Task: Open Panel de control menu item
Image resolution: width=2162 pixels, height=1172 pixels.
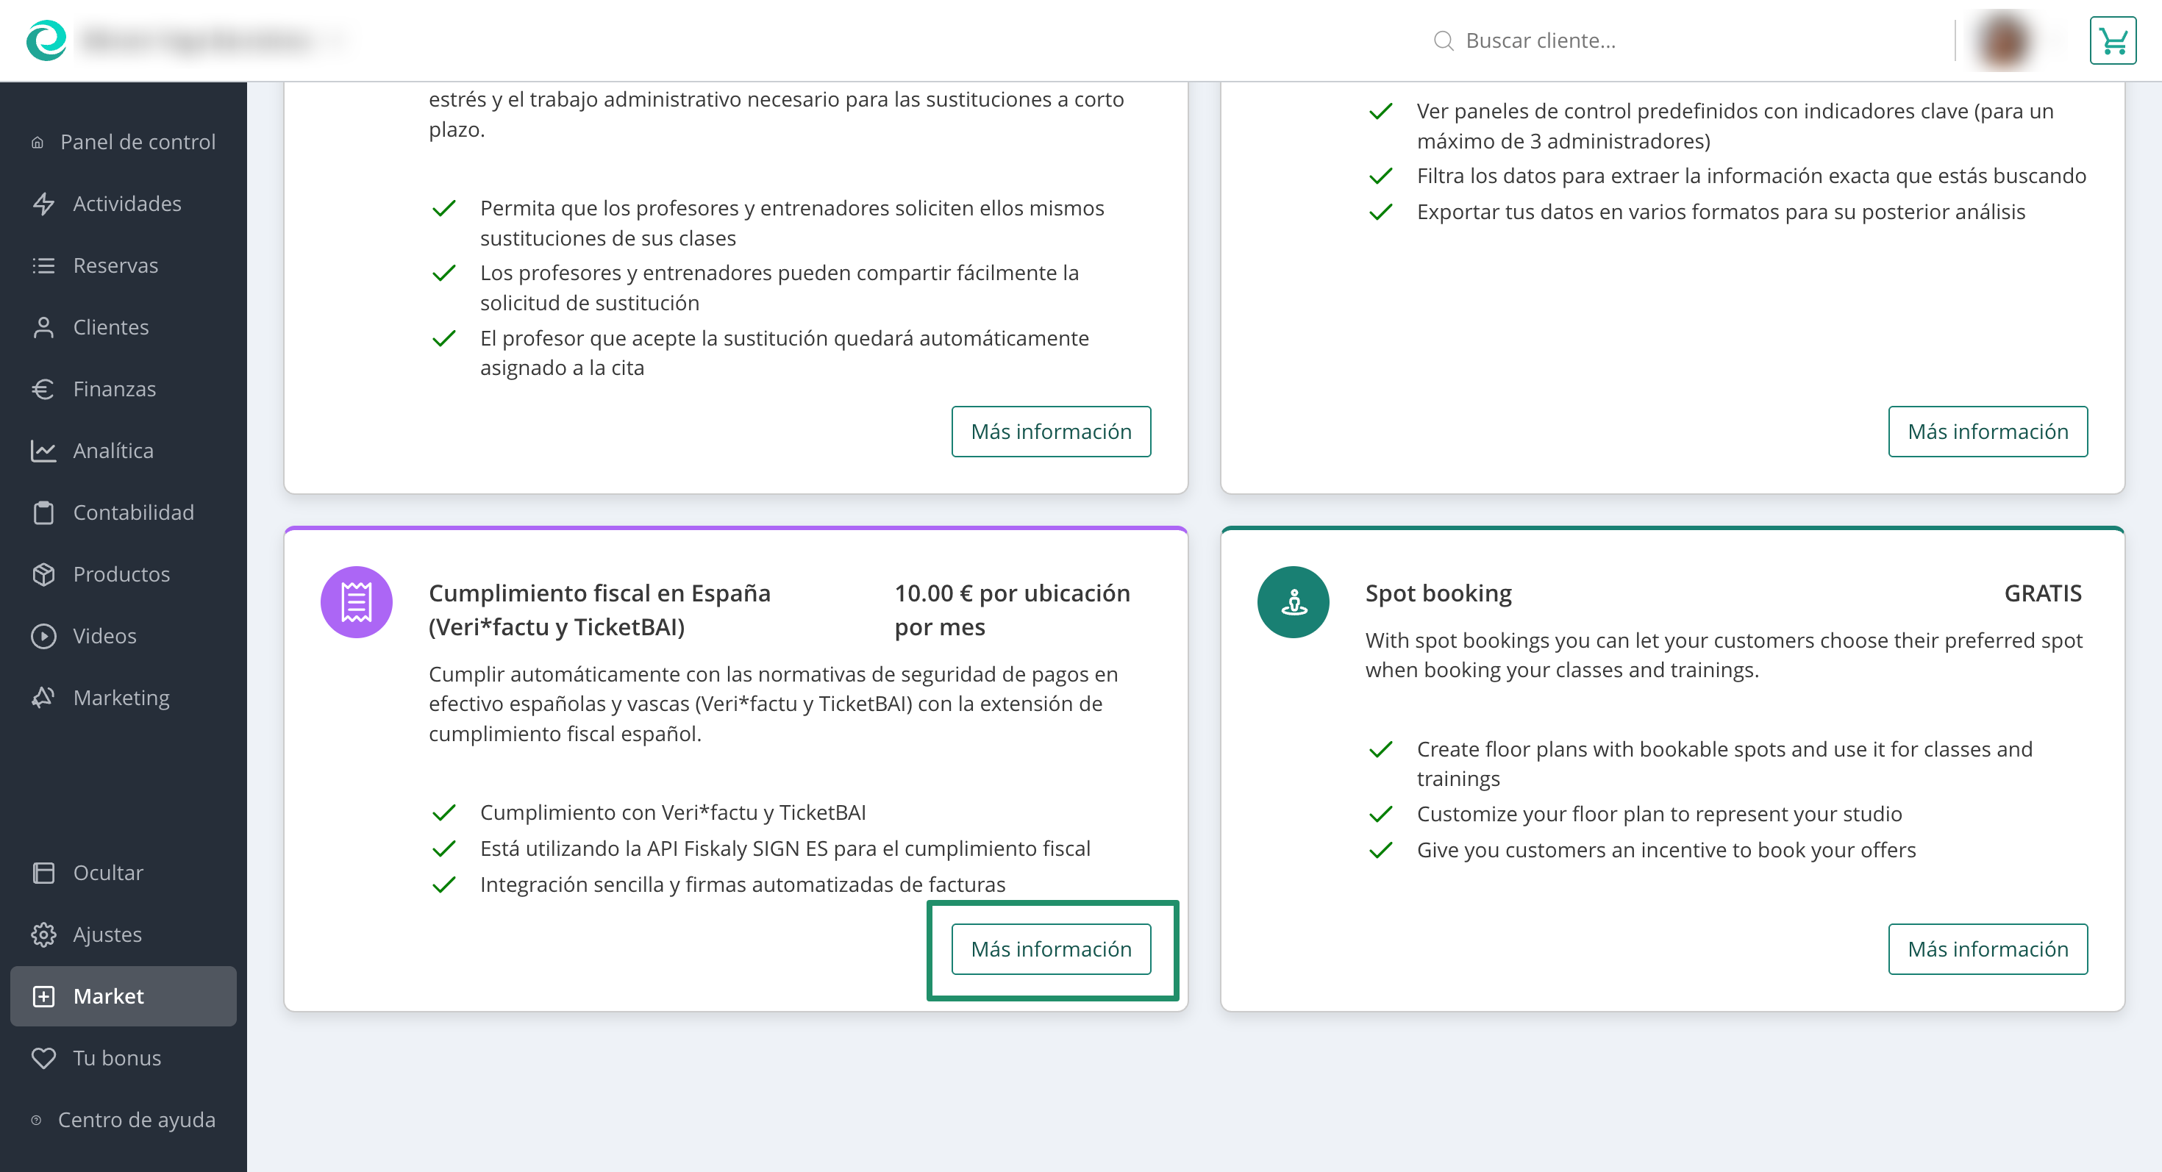Action: pyautogui.click(x=137, y=142)
